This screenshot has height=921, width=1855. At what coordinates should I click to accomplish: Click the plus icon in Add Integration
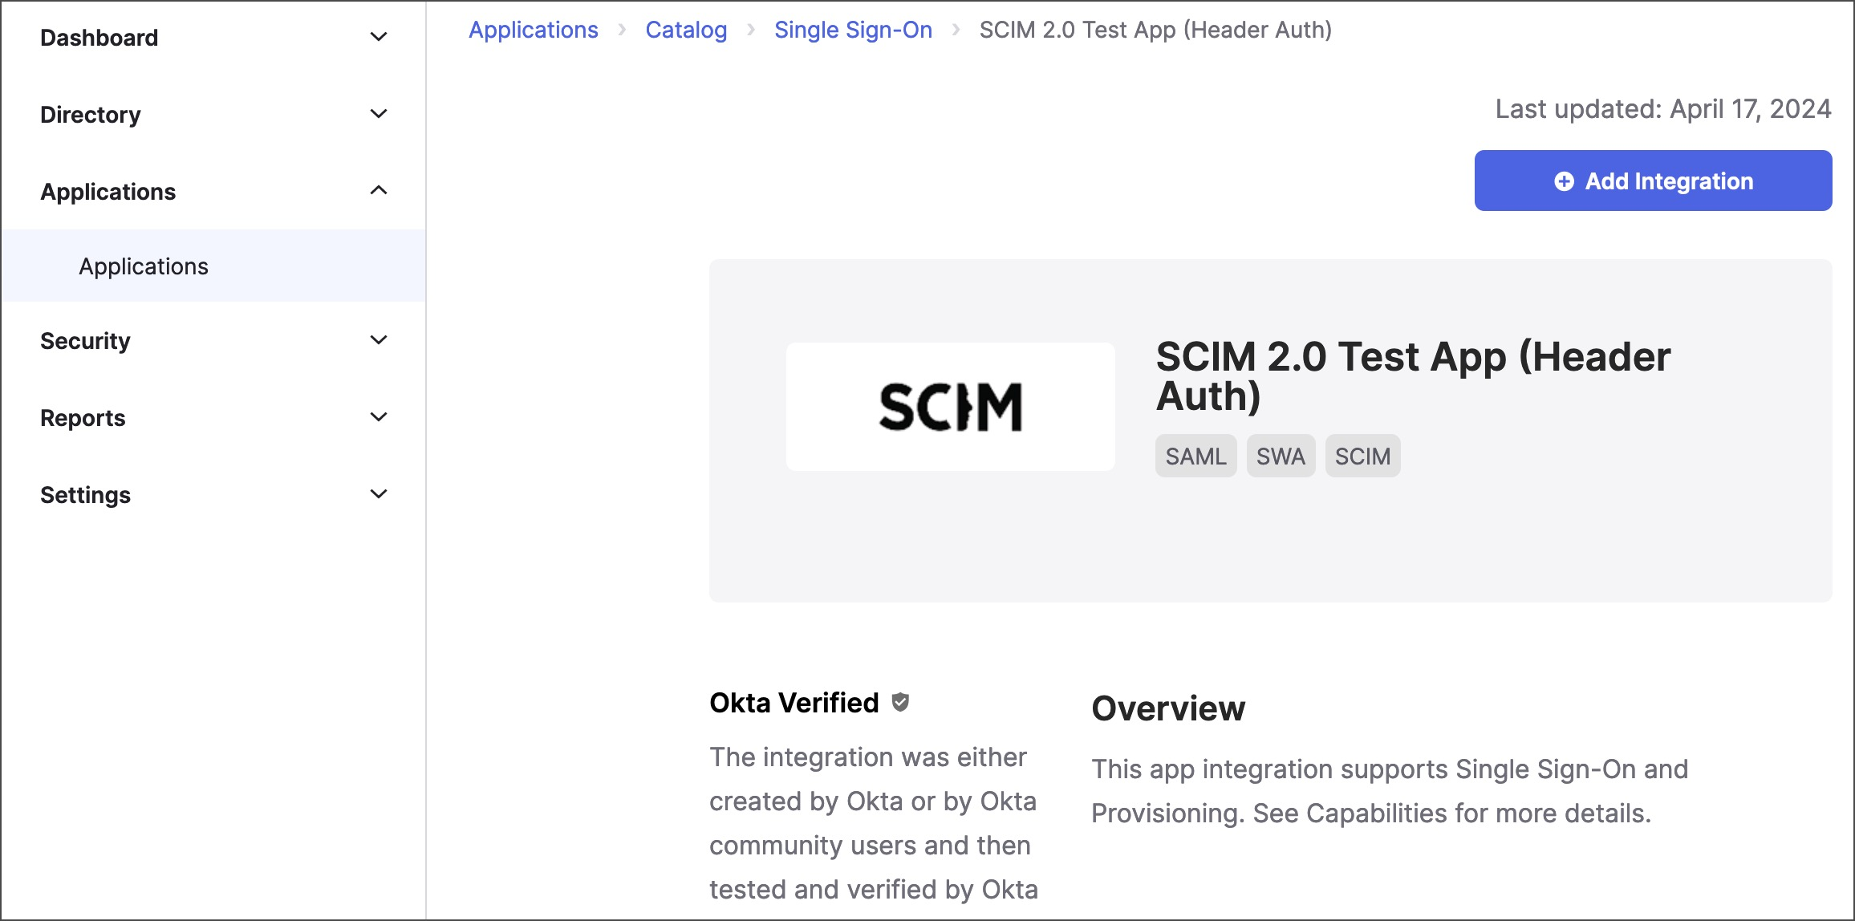tap(1564, 181)
